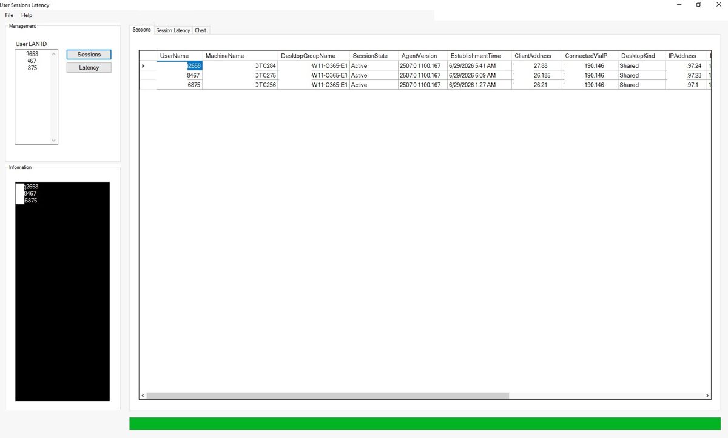This screenshot has height=438, width=728.
Task: Switch to the Chart tab
Action: [200, 30]
